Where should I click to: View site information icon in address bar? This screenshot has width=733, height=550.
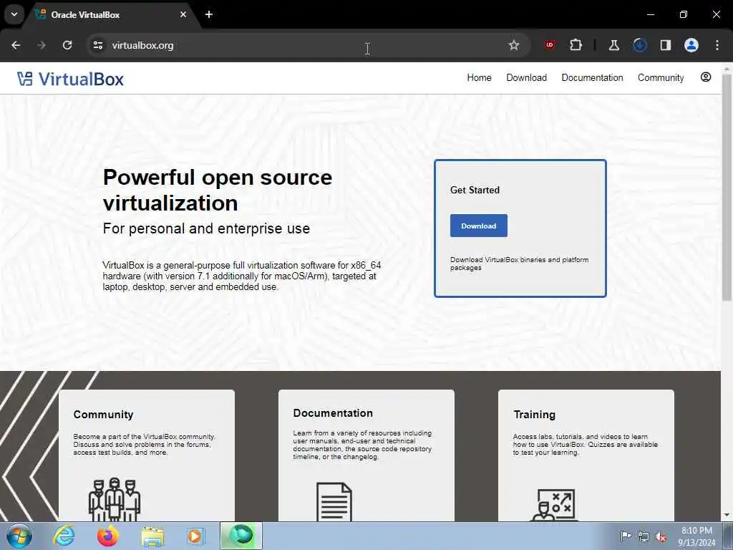click(97, 45)
